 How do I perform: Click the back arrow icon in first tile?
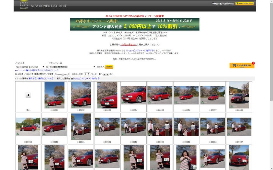coord(28,95)
